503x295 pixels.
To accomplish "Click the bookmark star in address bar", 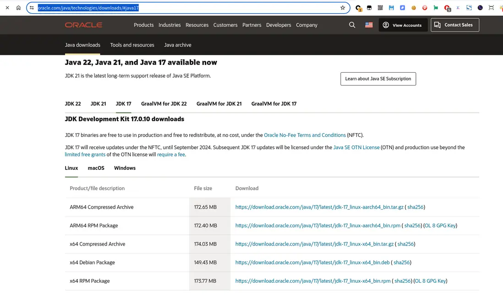I will [343, 8].
